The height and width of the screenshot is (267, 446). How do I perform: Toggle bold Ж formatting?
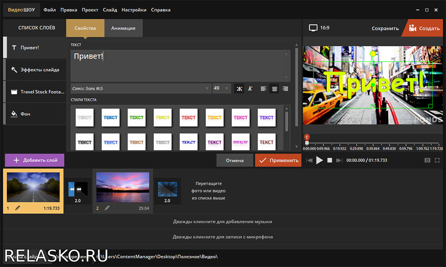tap(239, 89)
